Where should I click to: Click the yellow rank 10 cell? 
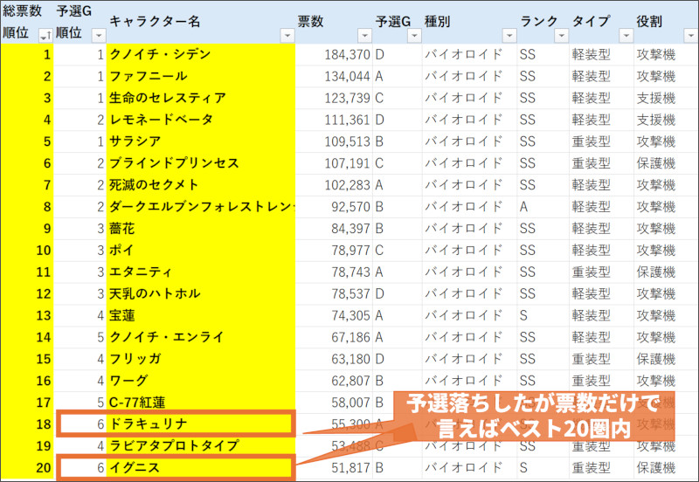(x=27, y=250)
